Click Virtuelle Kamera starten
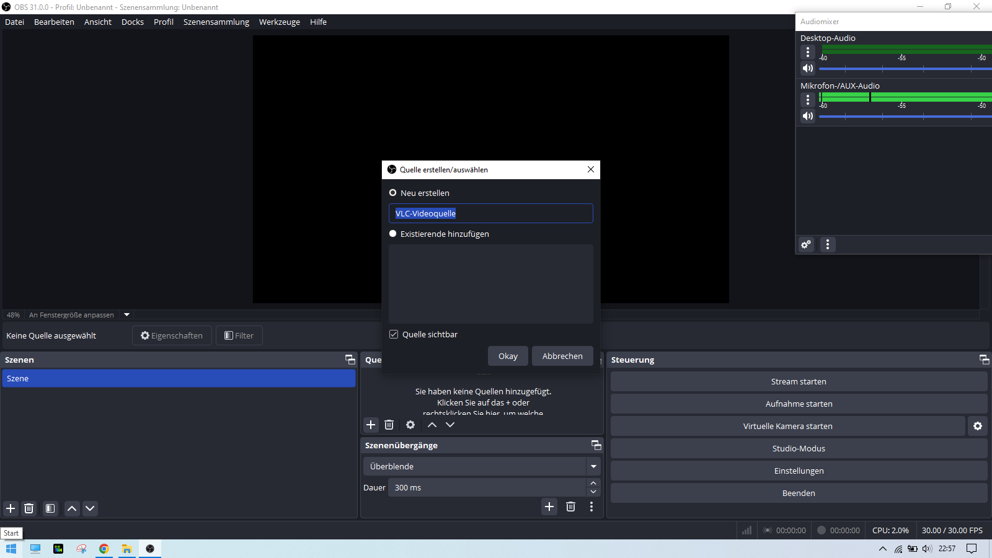 tap(788, 426)
